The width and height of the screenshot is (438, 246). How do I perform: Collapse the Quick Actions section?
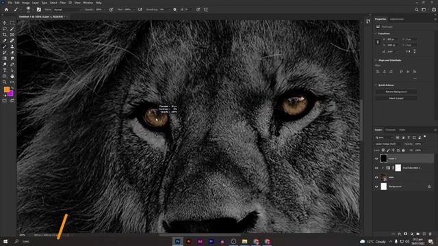pyautogui.click(x=376, y=85)
